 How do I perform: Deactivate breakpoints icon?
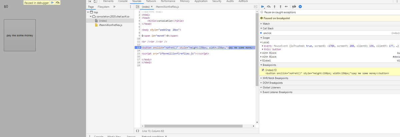coord(294,7)
